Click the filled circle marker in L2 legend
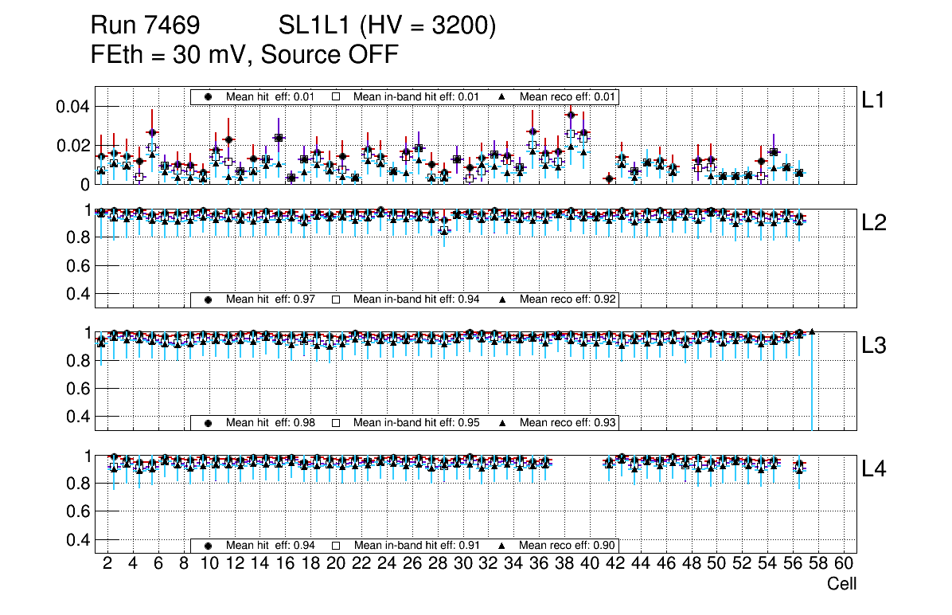Screen dimensions: 952x615 209,300
